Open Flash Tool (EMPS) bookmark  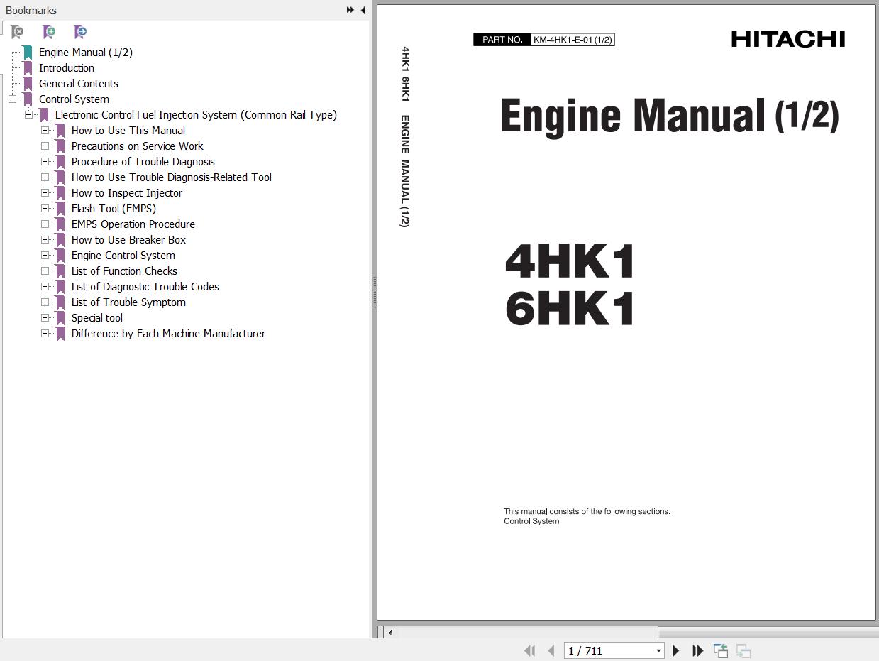[x=114, y=209]
